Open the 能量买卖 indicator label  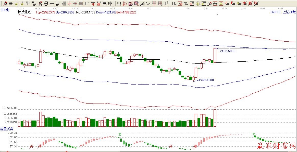tap(6, 129)
